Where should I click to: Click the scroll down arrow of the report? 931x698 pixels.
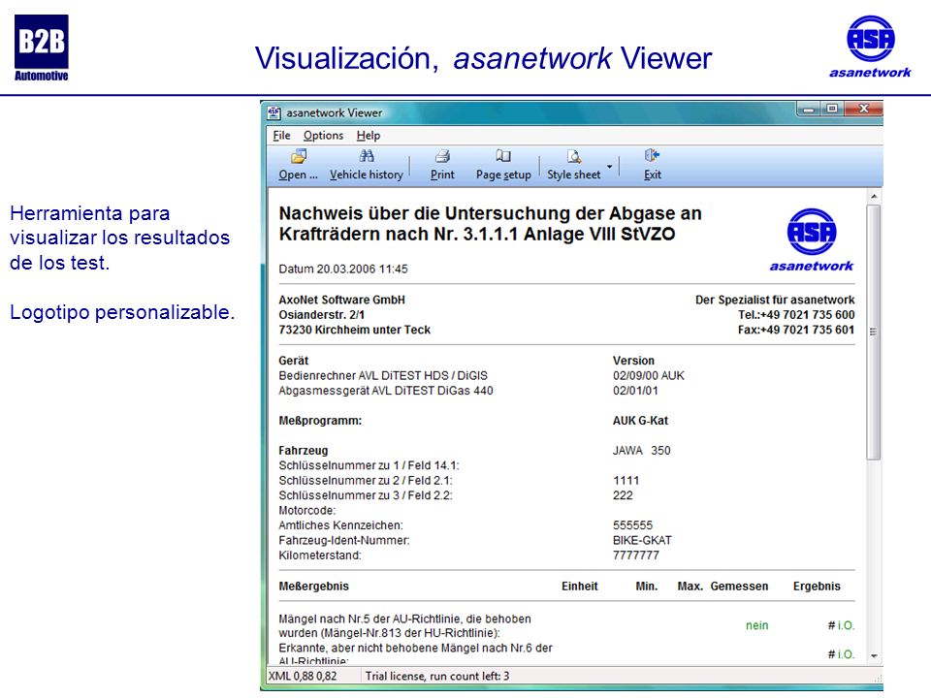tap(874, 656)
